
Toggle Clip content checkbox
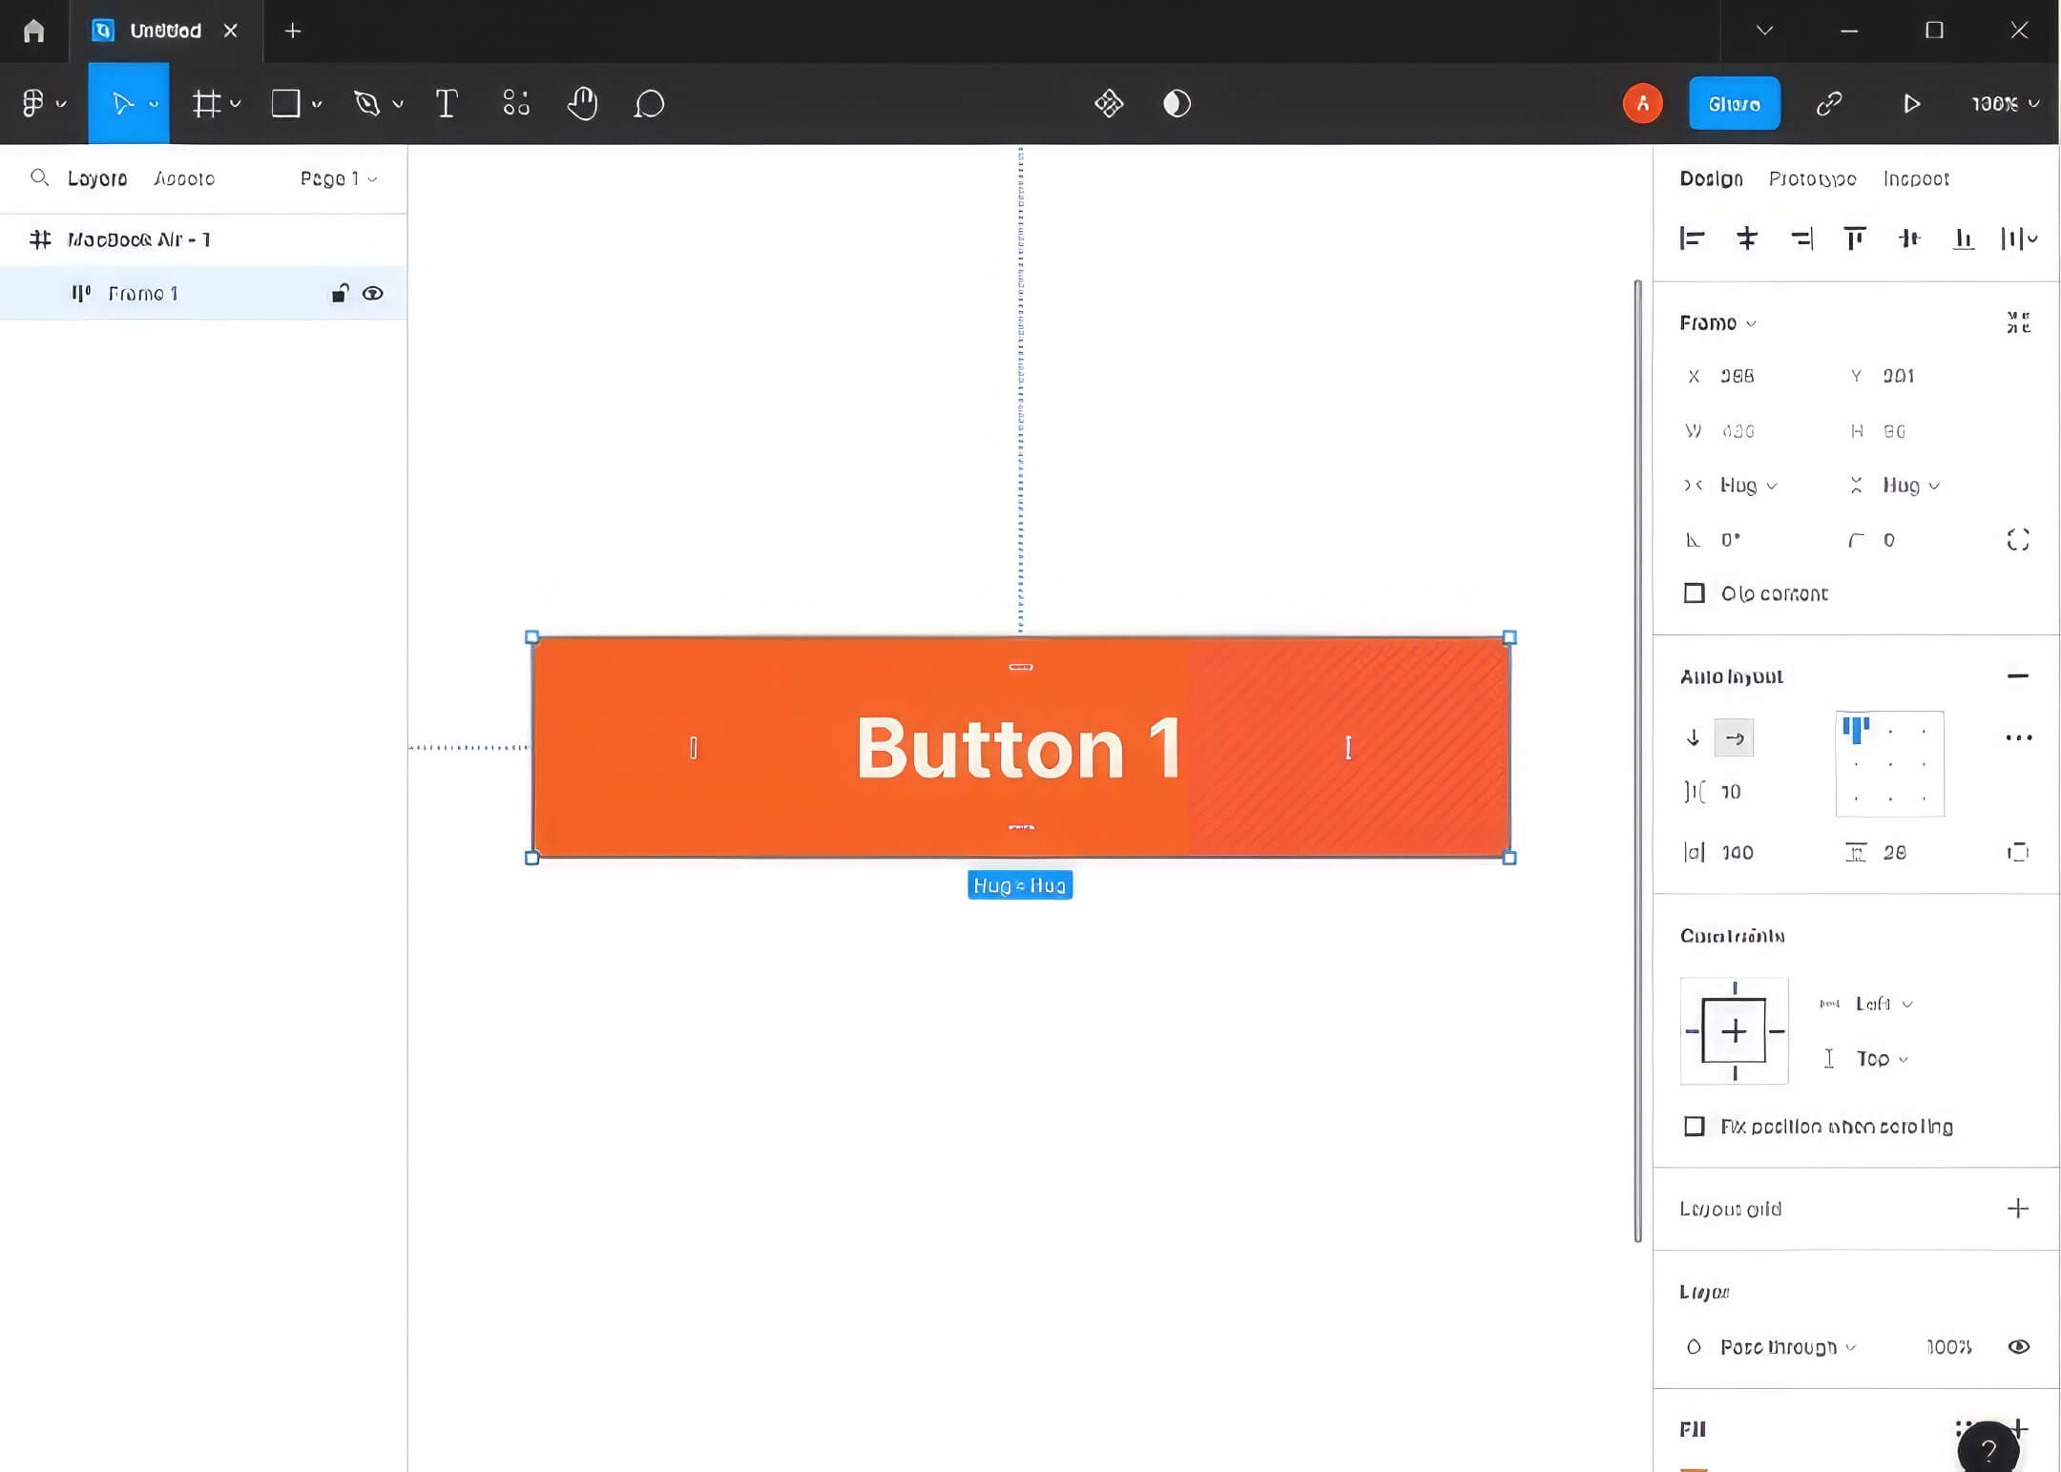(1694, 593)
